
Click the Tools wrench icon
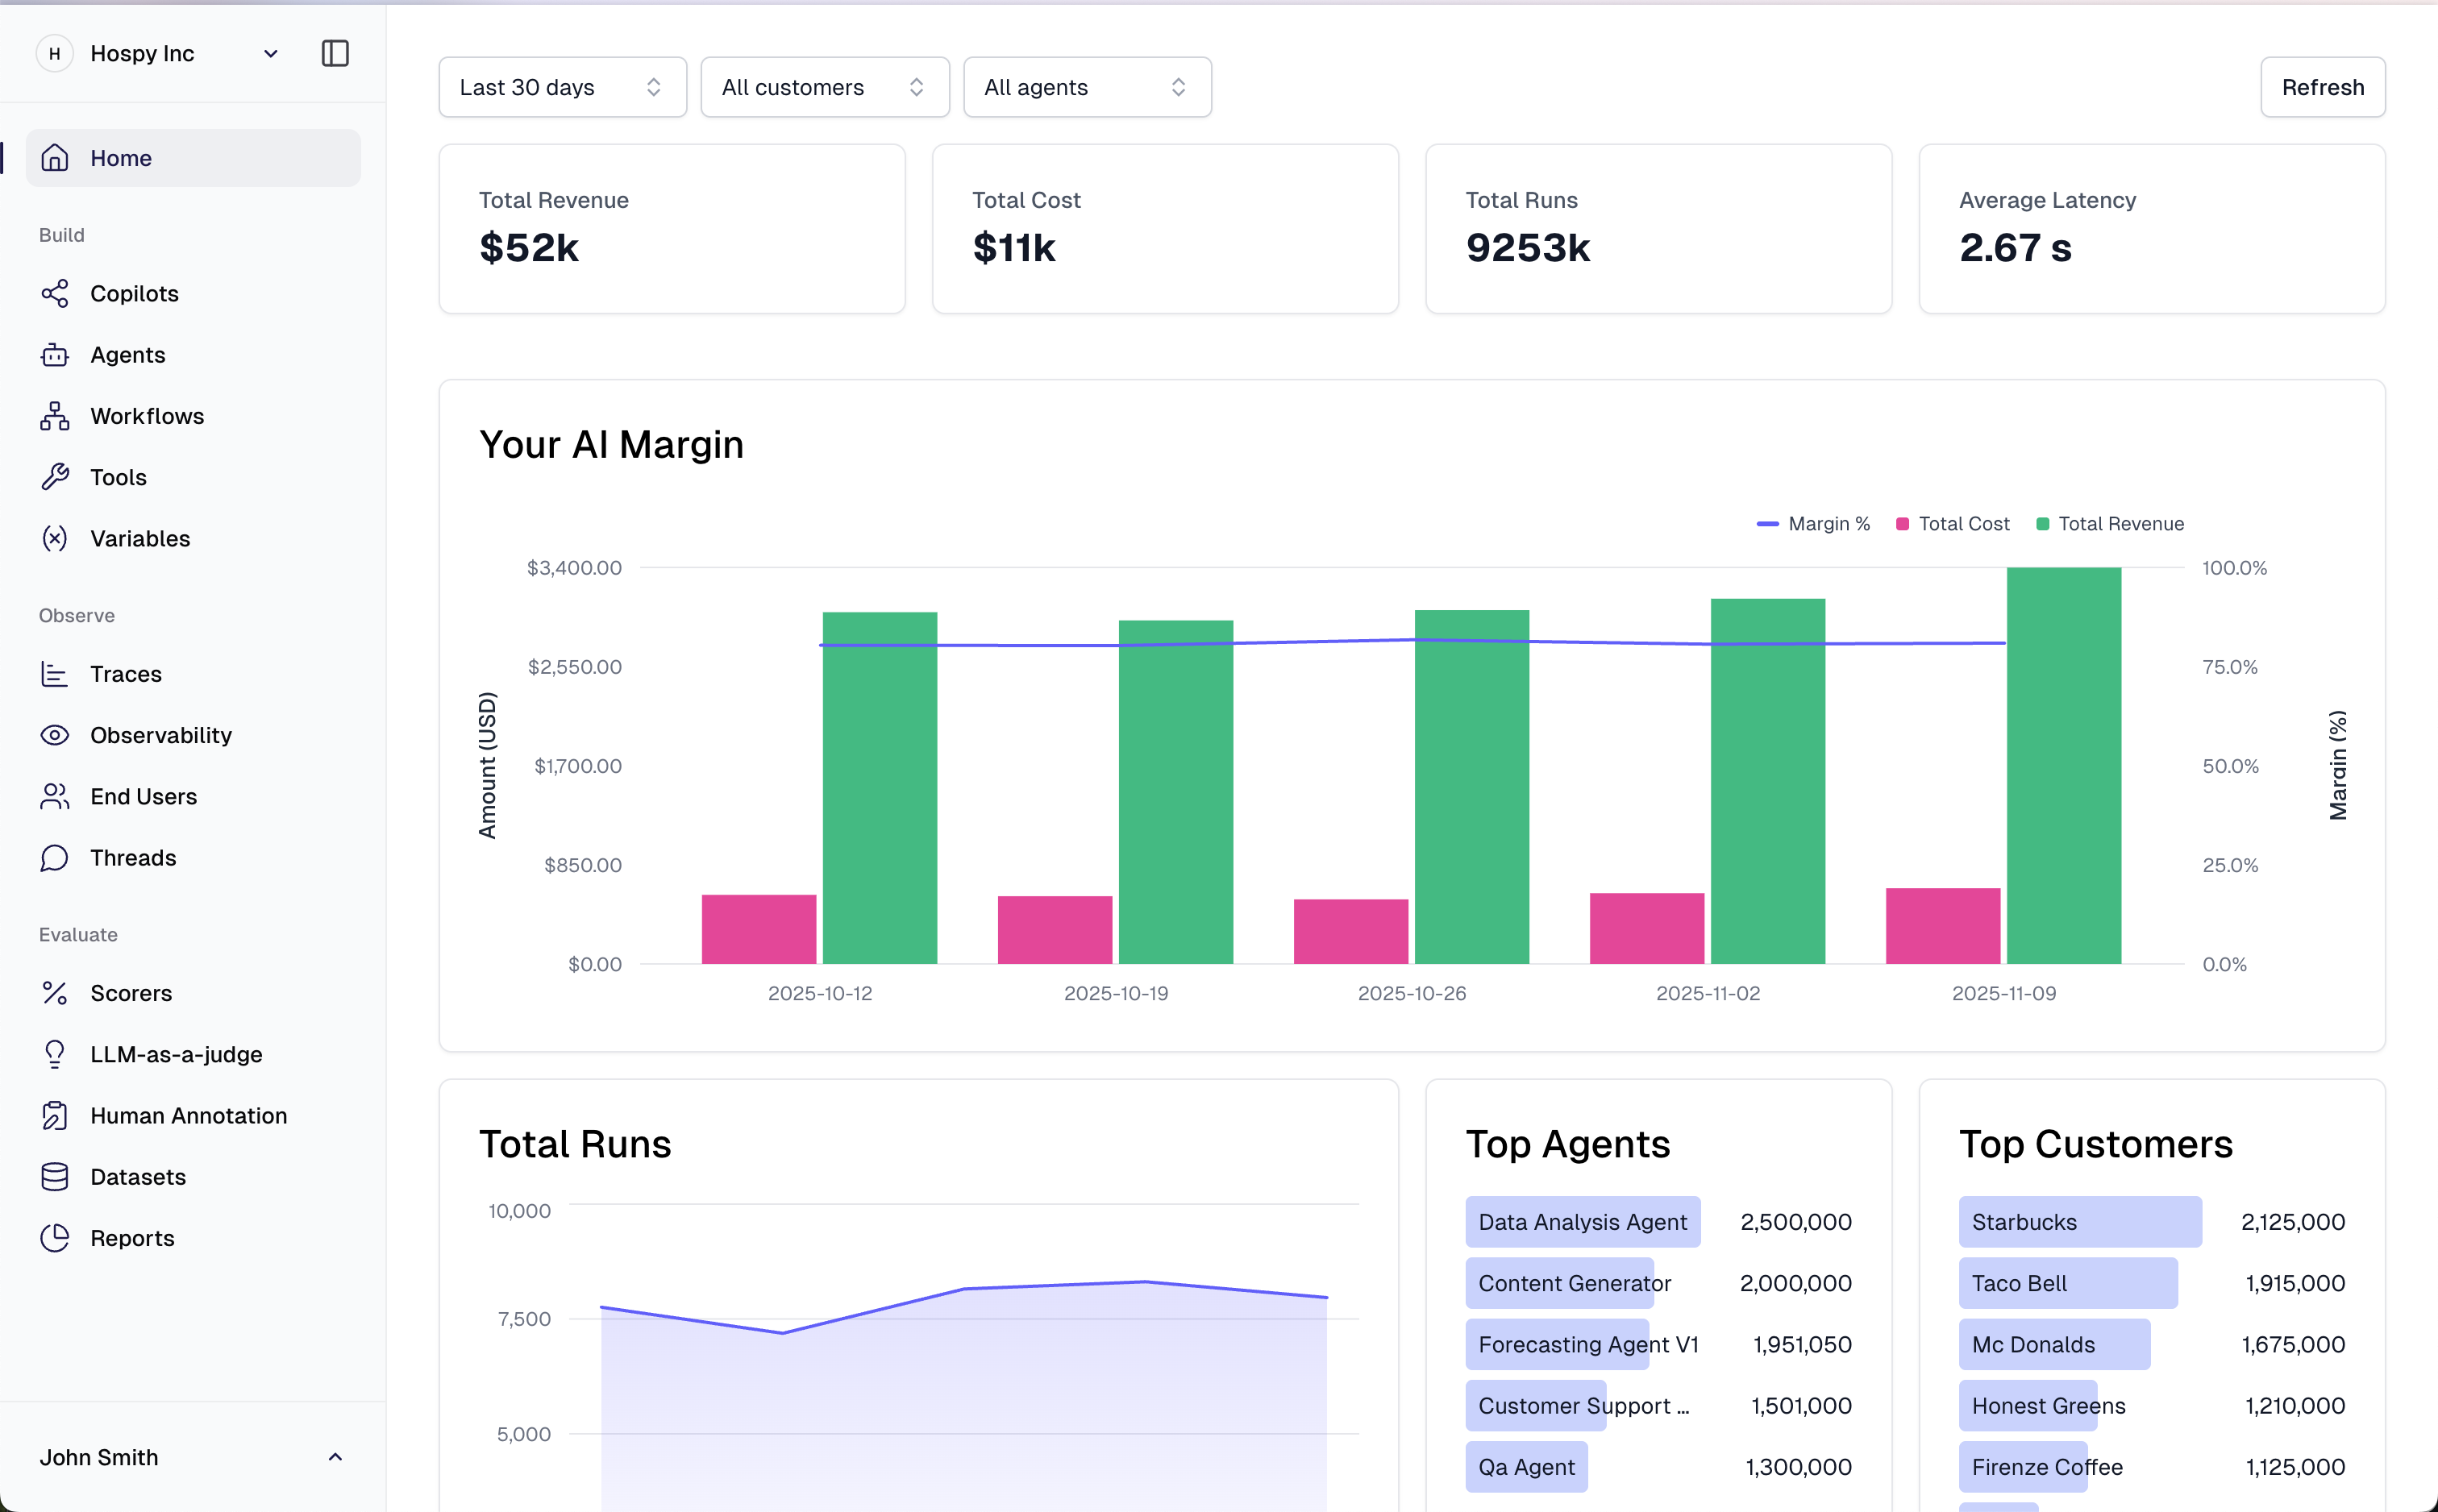point(55,477)
